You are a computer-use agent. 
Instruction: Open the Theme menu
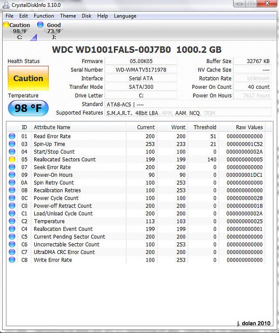pyautogui.click(x=68, y=16)
